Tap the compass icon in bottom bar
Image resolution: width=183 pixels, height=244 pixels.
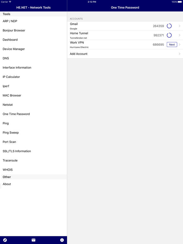(5, 240)
